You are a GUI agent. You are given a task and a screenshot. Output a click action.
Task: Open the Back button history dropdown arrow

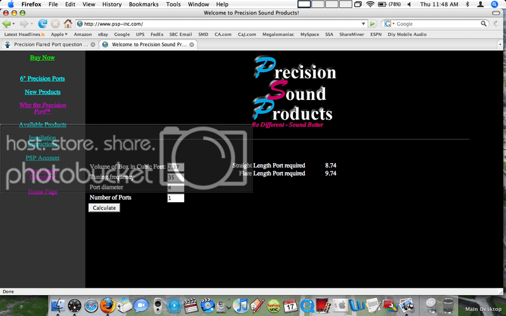[x=14, y=24]
